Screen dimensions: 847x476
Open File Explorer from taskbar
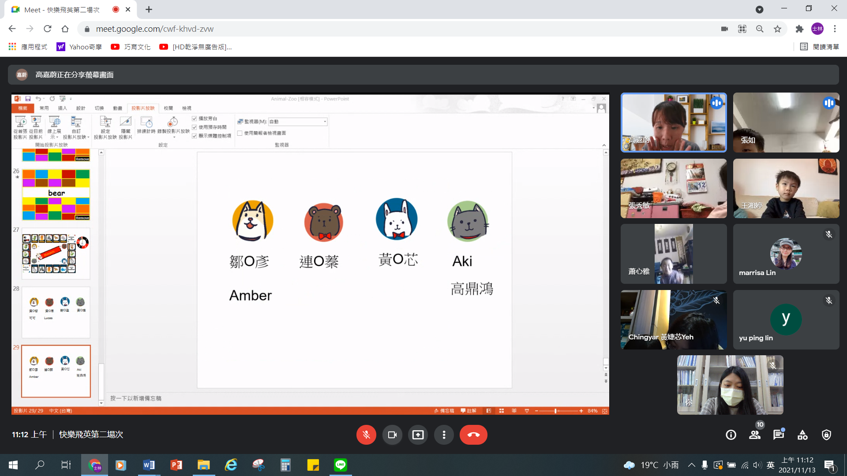203,465
